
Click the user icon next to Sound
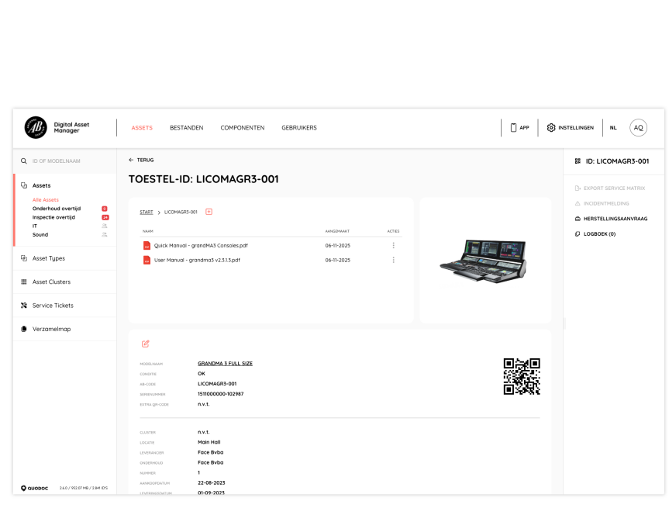(x=105, y=234)
